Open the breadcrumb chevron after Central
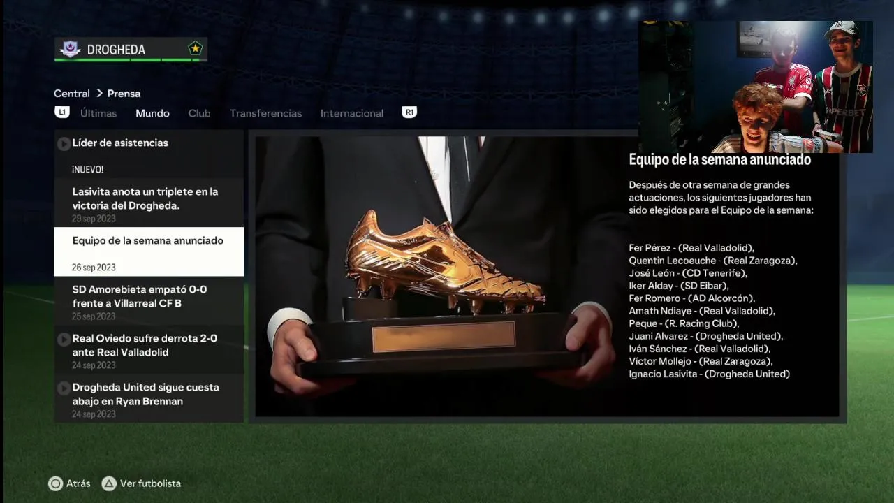Image resolution: width=894 pixels, height=503 pixels. point(99,93)
